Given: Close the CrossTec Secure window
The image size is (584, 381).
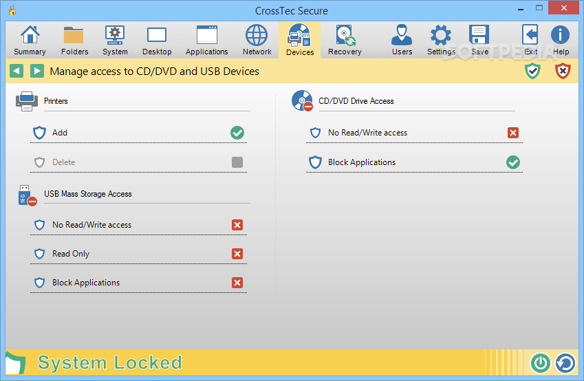Looking at the screenshot, I should [x=564, y=8].
